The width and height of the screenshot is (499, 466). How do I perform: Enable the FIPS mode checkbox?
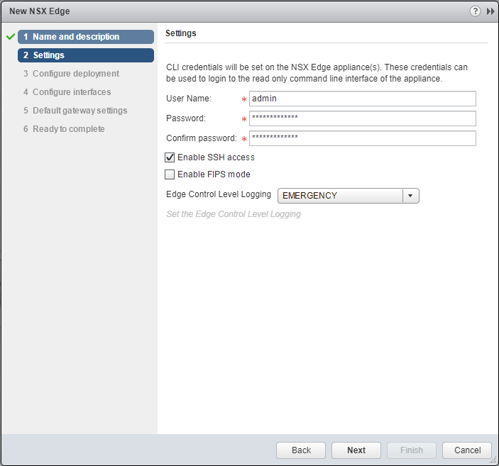(170, 174)
